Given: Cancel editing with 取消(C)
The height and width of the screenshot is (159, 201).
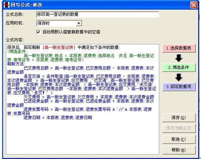Looking at the screenshot, I should 179,139.
